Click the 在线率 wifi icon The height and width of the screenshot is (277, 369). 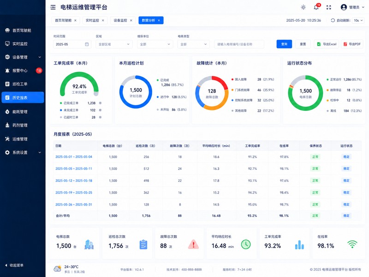click(x=352, y=244)
